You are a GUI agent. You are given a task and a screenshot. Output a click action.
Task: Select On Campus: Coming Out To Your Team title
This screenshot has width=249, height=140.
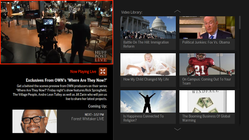point(206,81)
